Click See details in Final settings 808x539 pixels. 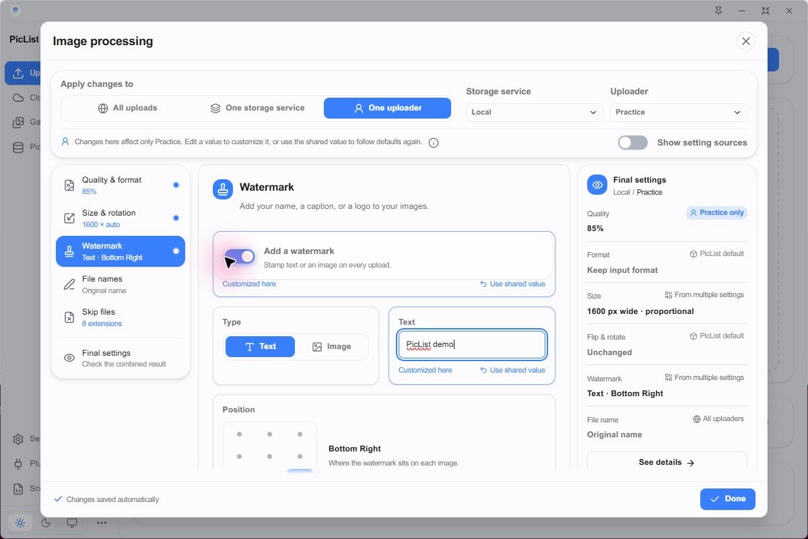pos(667,463)
